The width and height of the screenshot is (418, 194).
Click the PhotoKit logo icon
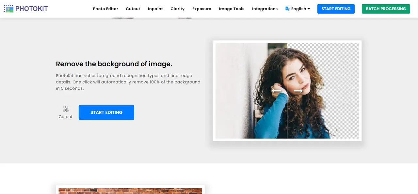pos(9,9)
